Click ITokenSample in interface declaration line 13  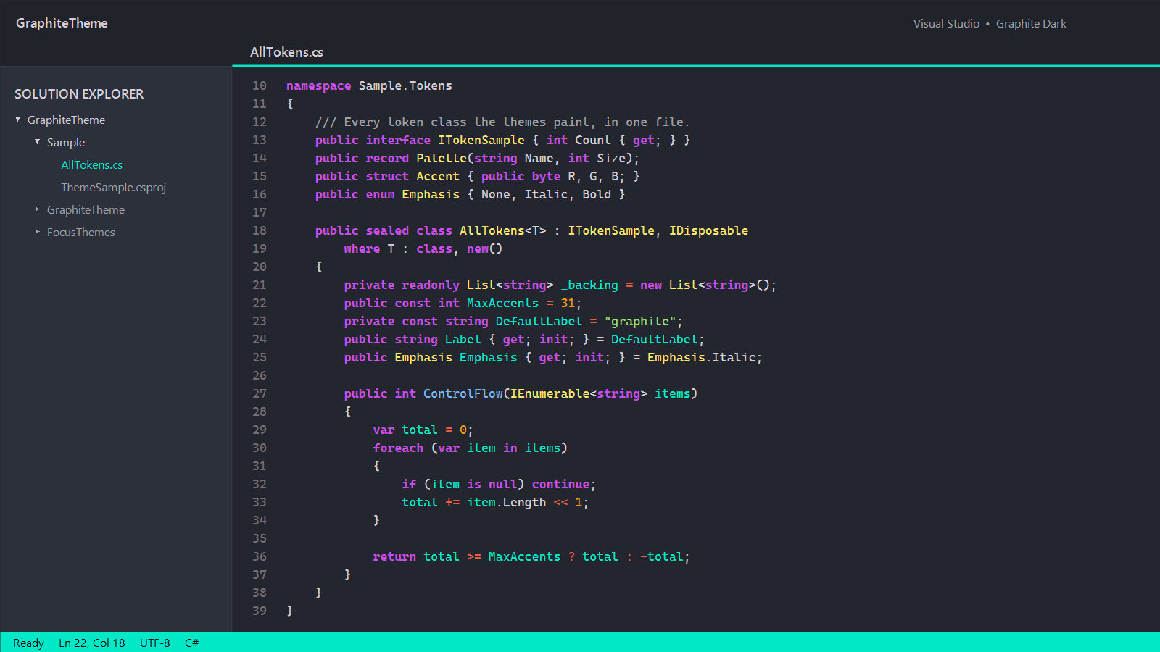click(x=481, y=140)
